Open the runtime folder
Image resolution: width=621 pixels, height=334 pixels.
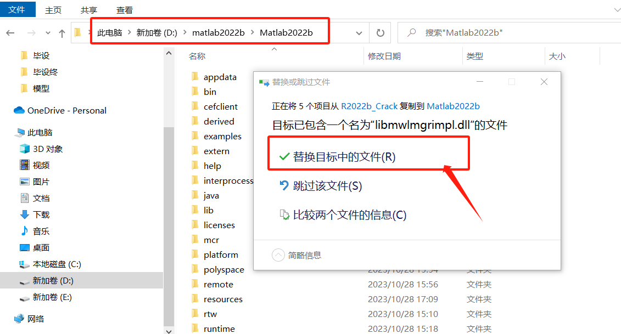point(219,328)
